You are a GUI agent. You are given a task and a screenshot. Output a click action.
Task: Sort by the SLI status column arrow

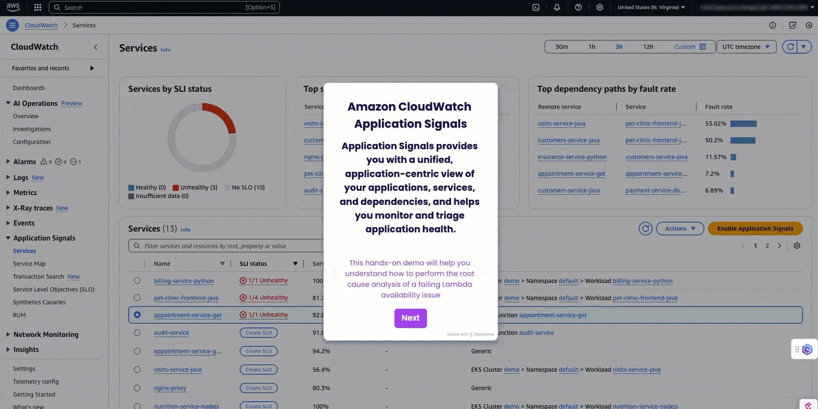[x=295, y=264]
